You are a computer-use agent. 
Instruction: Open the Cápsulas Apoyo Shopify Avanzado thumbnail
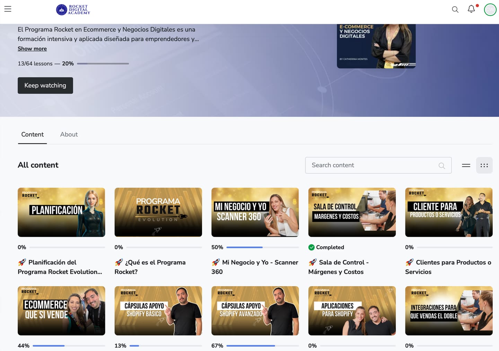point(255,311)
